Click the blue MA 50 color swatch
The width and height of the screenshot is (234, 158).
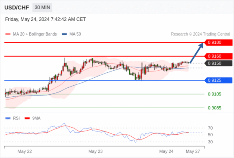click(64, 34)
